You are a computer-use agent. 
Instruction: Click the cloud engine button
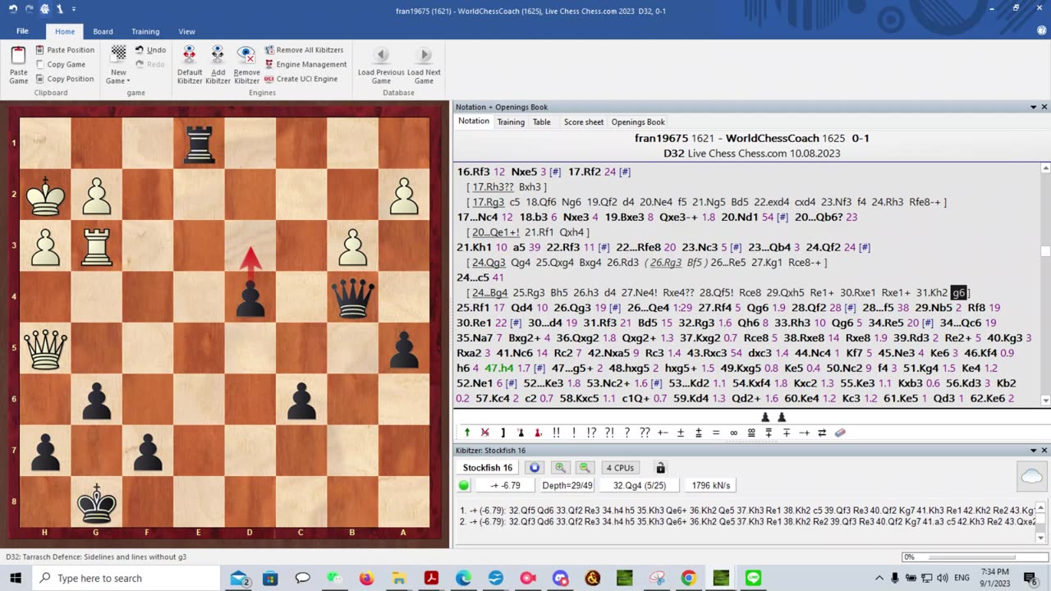click(x=1031, y=477)
